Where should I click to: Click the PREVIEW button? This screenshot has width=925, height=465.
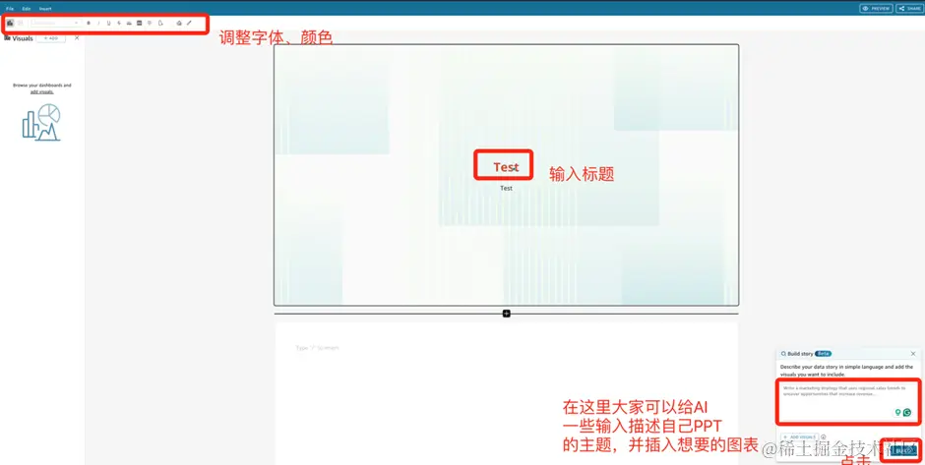click(876, 8)
